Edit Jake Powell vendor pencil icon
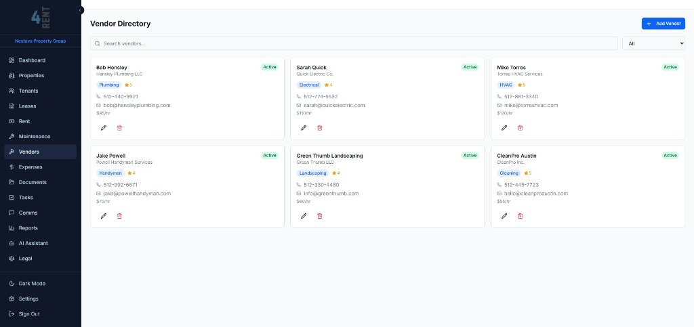694x327 pixels. (104, 216)
